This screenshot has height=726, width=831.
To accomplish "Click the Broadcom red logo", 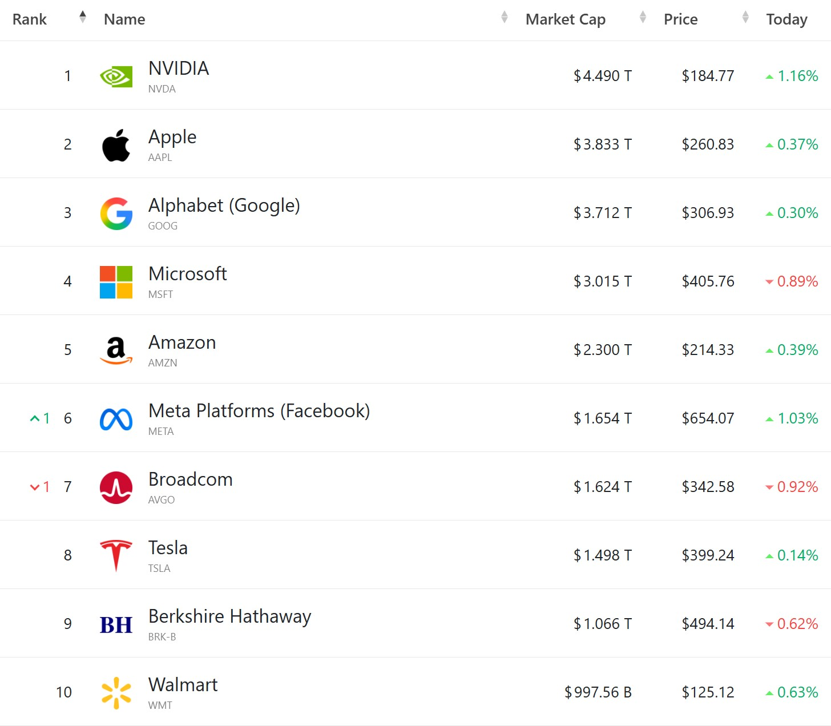I will tap(116, 487).
